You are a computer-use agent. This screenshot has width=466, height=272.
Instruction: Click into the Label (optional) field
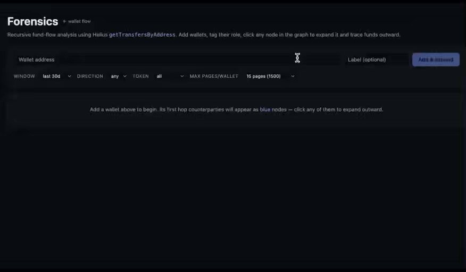[376, 59]
